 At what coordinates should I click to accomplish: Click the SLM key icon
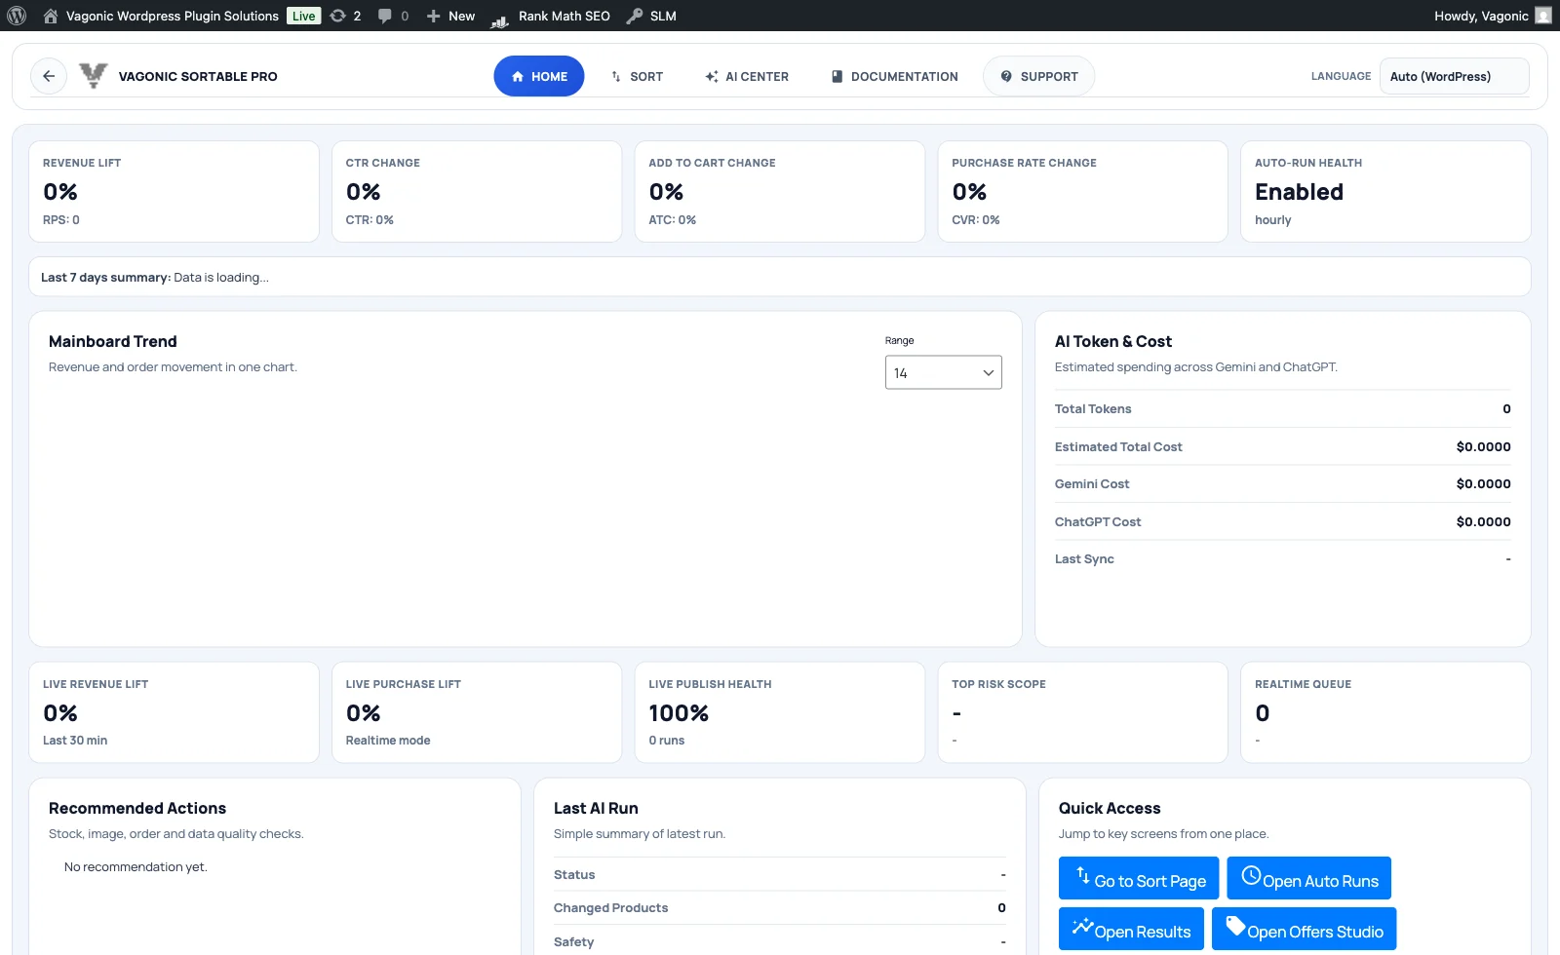635,16
